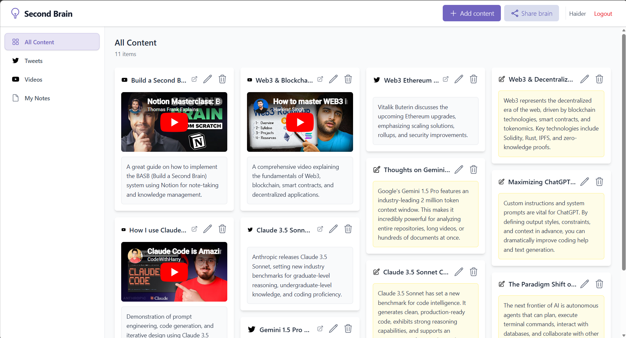Click the 'Maximizing ChatGPT...' card title

542,182
